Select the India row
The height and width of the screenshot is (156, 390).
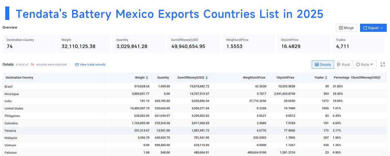195,101
